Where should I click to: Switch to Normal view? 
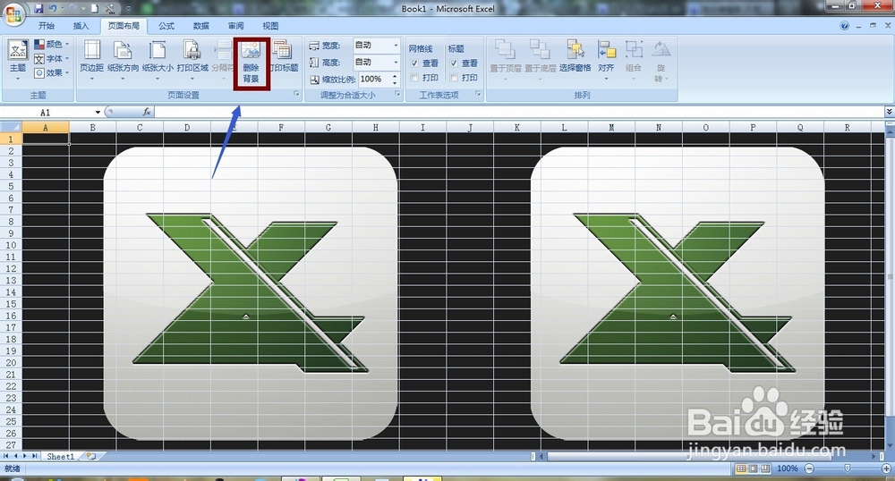741,468
